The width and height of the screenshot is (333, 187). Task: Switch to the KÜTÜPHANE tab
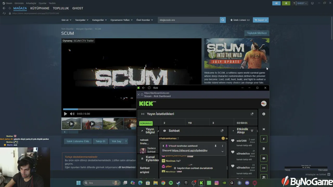click(40, 8)
